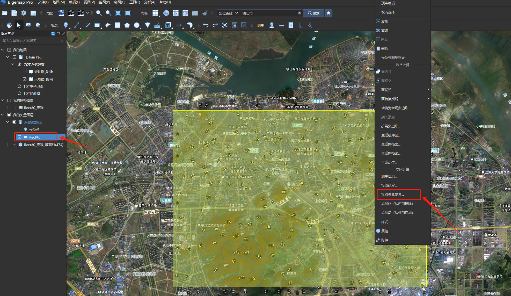Select the pan hand tool
This screenshot has height=296, width=511.
9,25
